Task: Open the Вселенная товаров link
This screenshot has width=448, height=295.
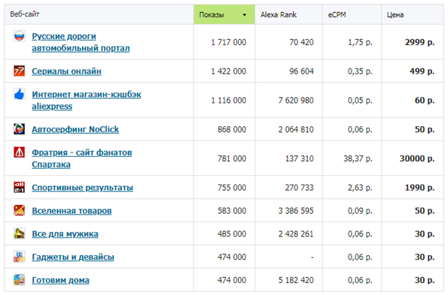Action: tap(71, 210)
